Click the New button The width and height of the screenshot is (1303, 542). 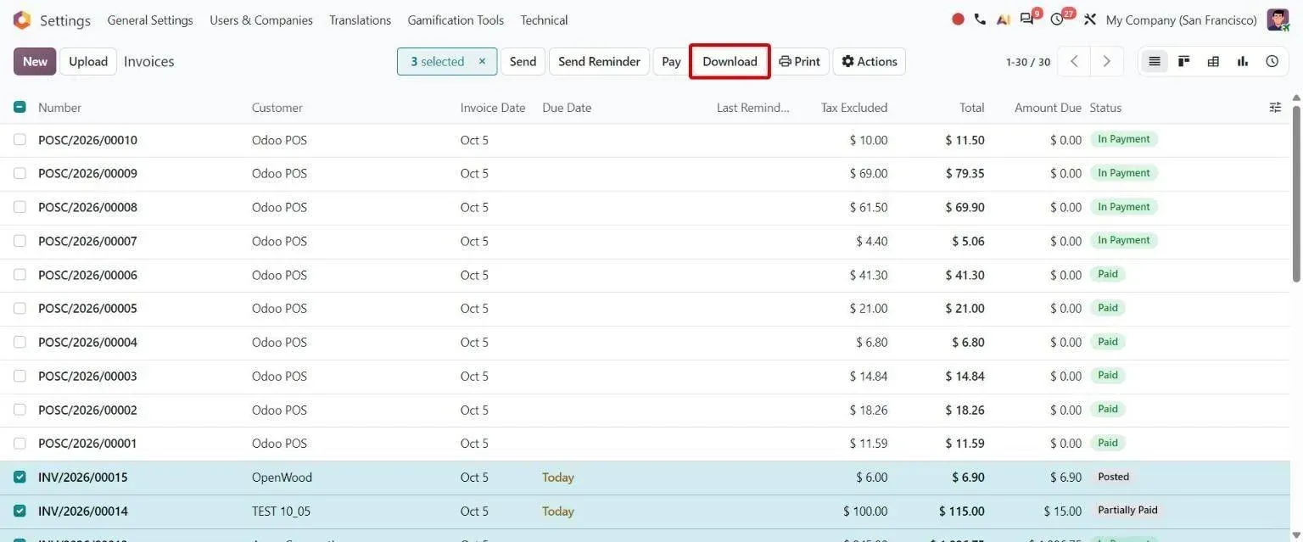35,61
